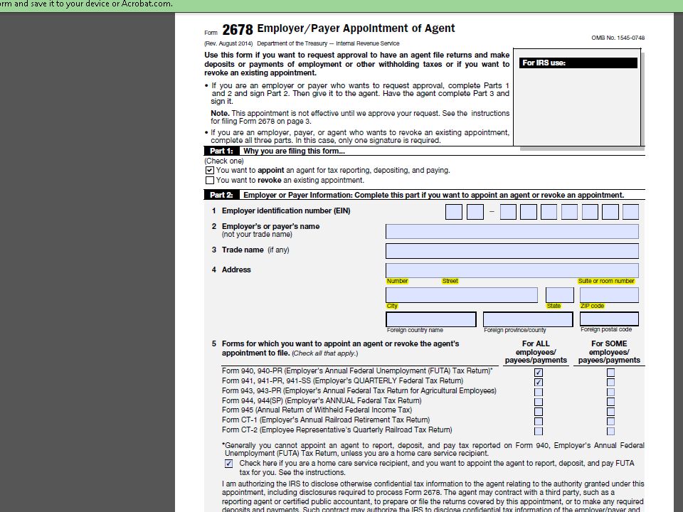Click the ZIP code field
The height and width of the screenshot is (512, 683).
[x=610, y=294]
